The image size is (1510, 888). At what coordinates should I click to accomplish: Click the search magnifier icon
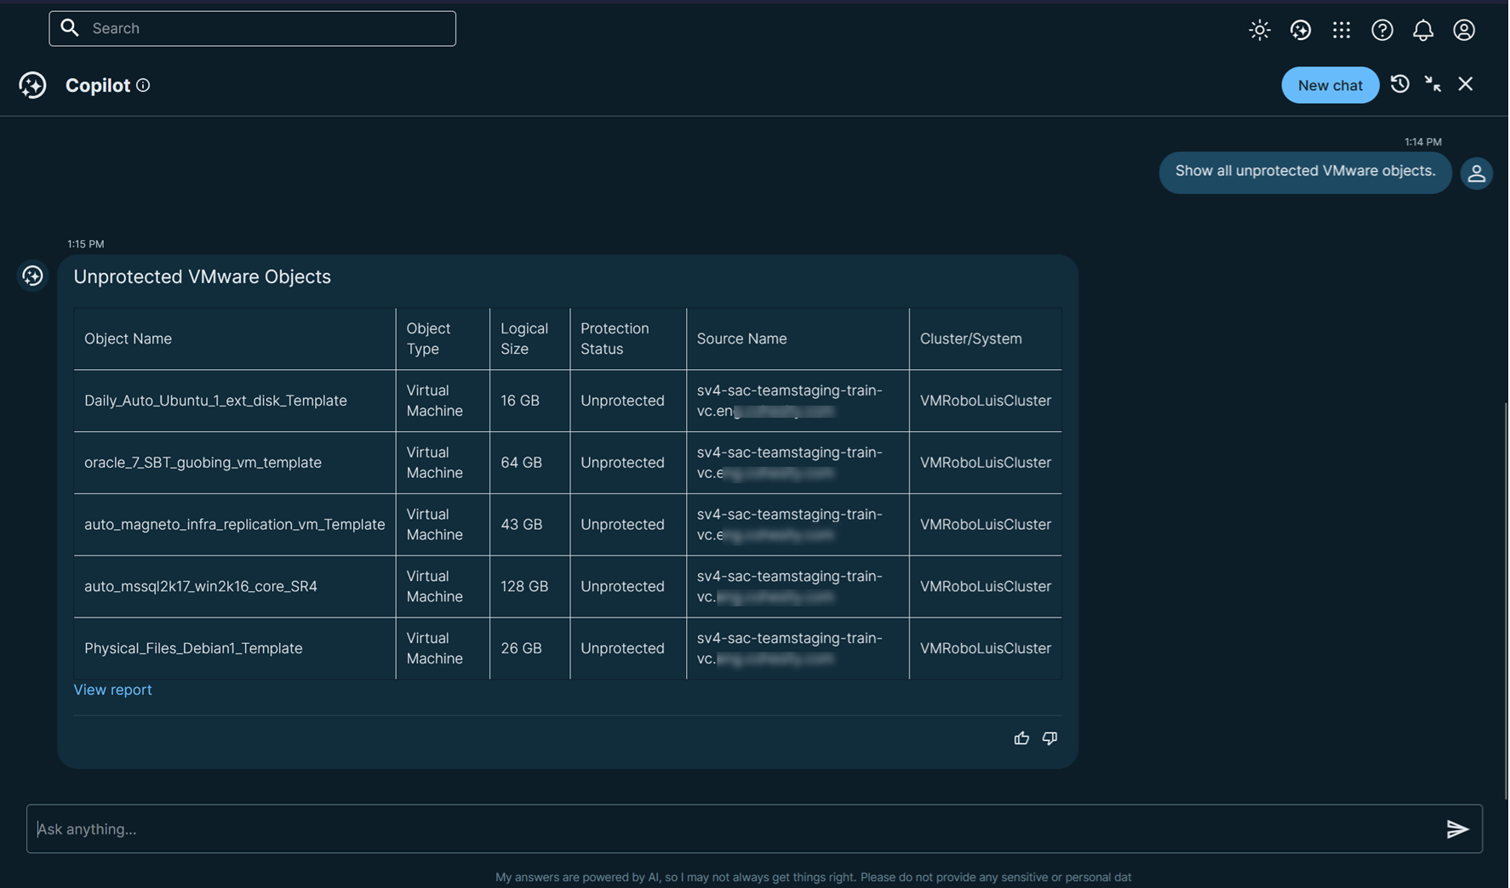70,27
